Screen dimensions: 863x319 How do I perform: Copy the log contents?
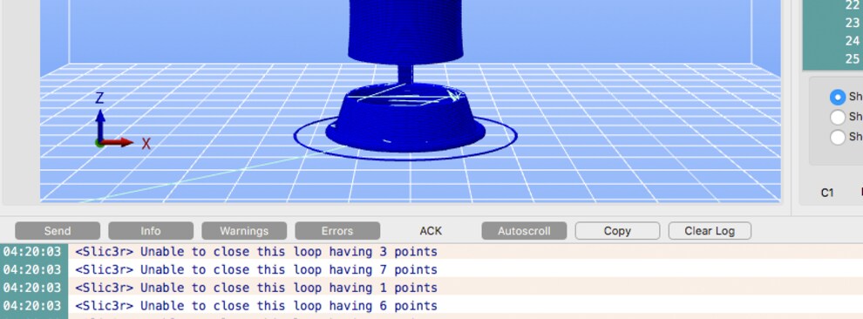pos(617,231)
